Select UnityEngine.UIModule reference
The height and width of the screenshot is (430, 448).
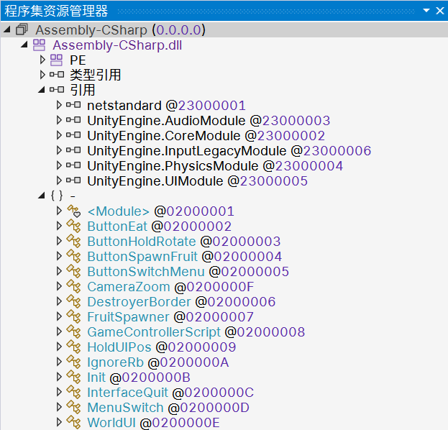point(198,181)
